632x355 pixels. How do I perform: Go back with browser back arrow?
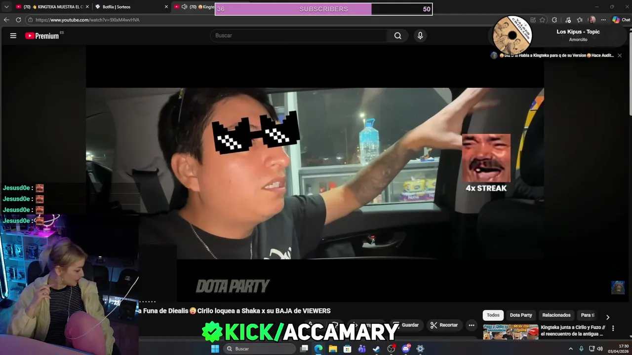point(6,20)
